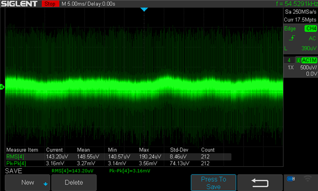Open the New dropdown arrow

coord(46,184)
